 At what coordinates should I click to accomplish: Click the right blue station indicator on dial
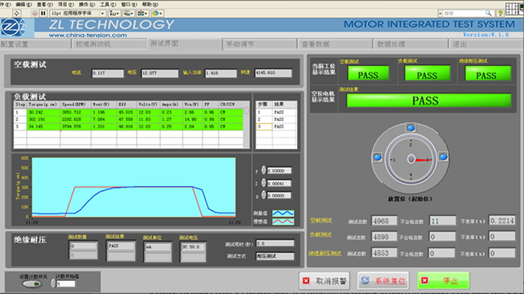(443, 156)
